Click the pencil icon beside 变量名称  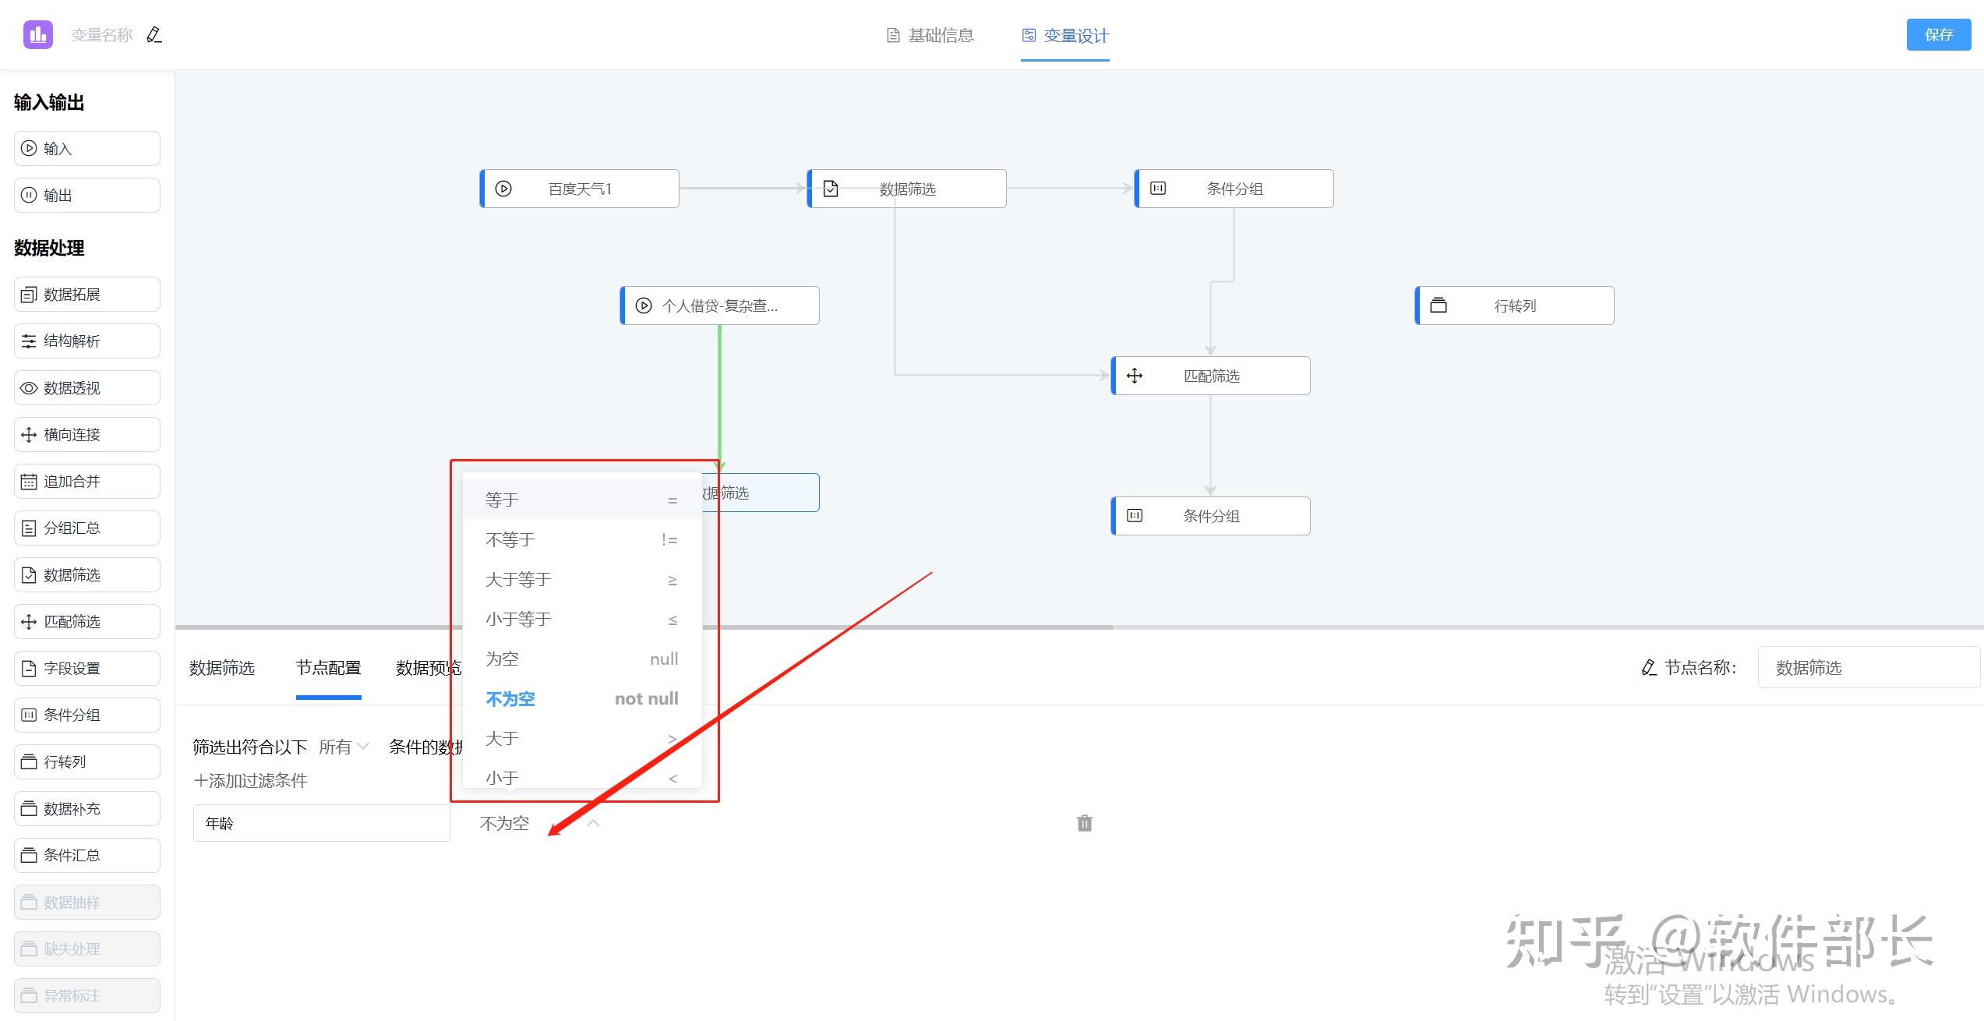point(154,35)
